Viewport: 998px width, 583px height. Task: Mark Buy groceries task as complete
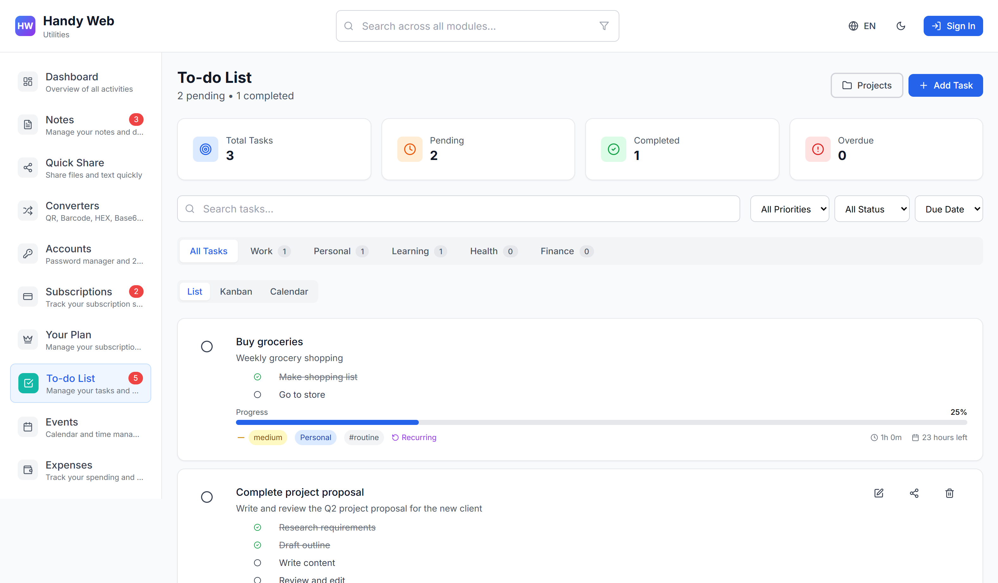(207, 346)
